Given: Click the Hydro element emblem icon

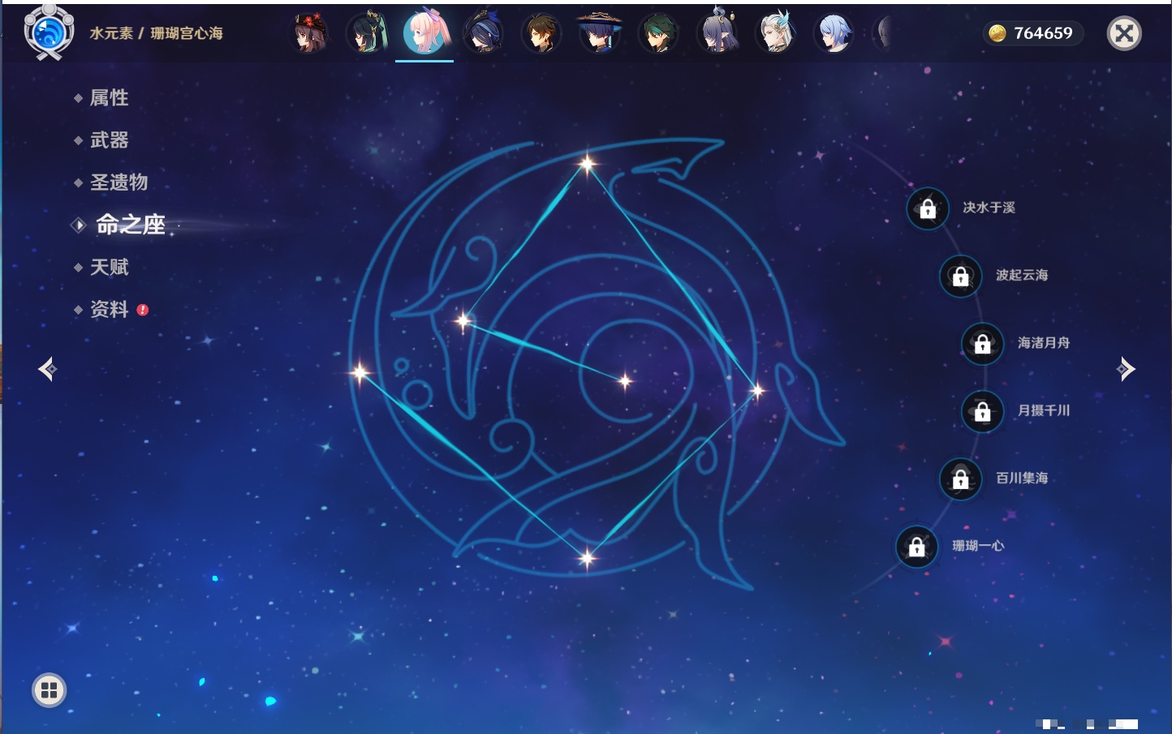Looking at the screenshot, I should 49,32.
